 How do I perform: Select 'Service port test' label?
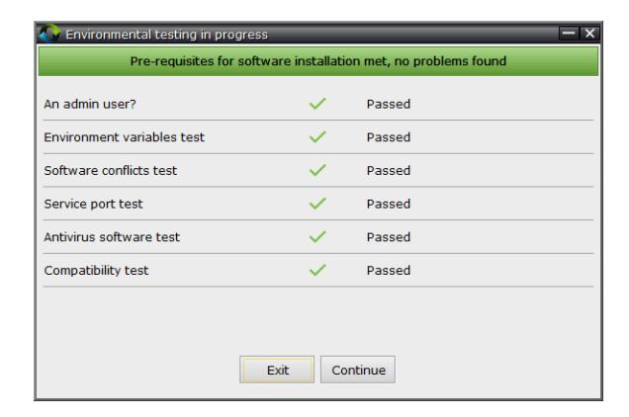click(93, 204)
